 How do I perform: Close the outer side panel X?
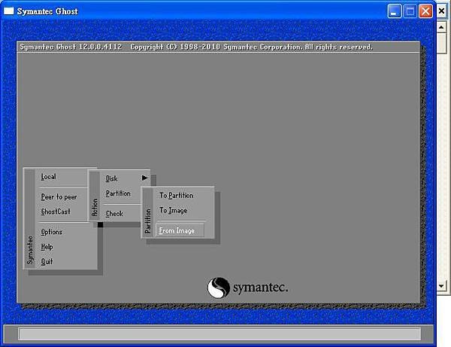tap(441, 11)
